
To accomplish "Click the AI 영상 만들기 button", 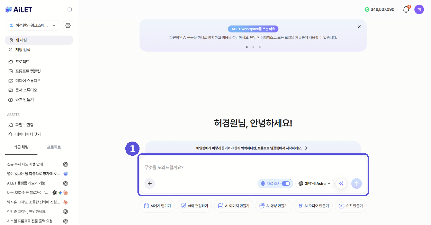I will 273,206.
